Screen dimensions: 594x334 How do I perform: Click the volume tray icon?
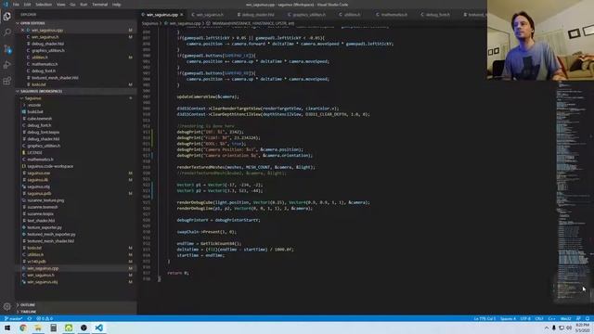(x=569, y=328)
